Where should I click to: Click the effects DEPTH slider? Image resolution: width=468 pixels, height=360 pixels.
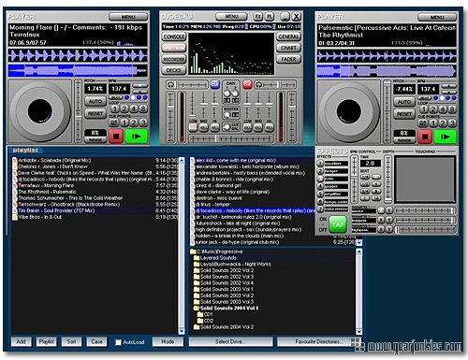click(388, 179)
